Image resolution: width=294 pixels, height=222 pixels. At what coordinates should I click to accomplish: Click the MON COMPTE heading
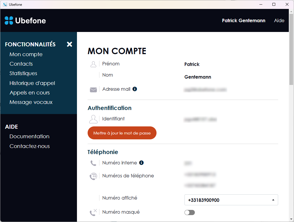pyautogui.click(x=117, y=51)
